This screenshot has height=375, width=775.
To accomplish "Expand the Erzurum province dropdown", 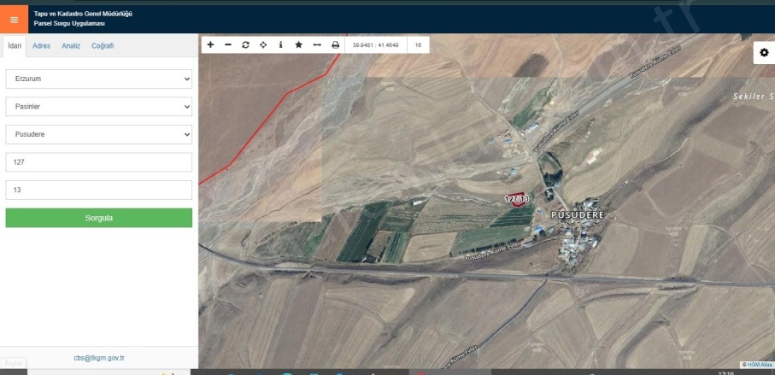I will coord(98,79).
